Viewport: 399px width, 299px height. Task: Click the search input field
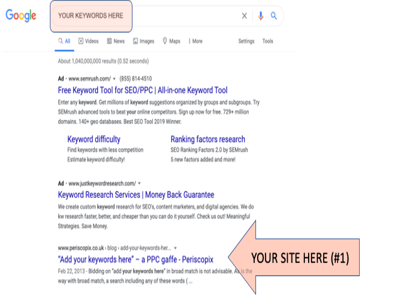coord(168,16)
